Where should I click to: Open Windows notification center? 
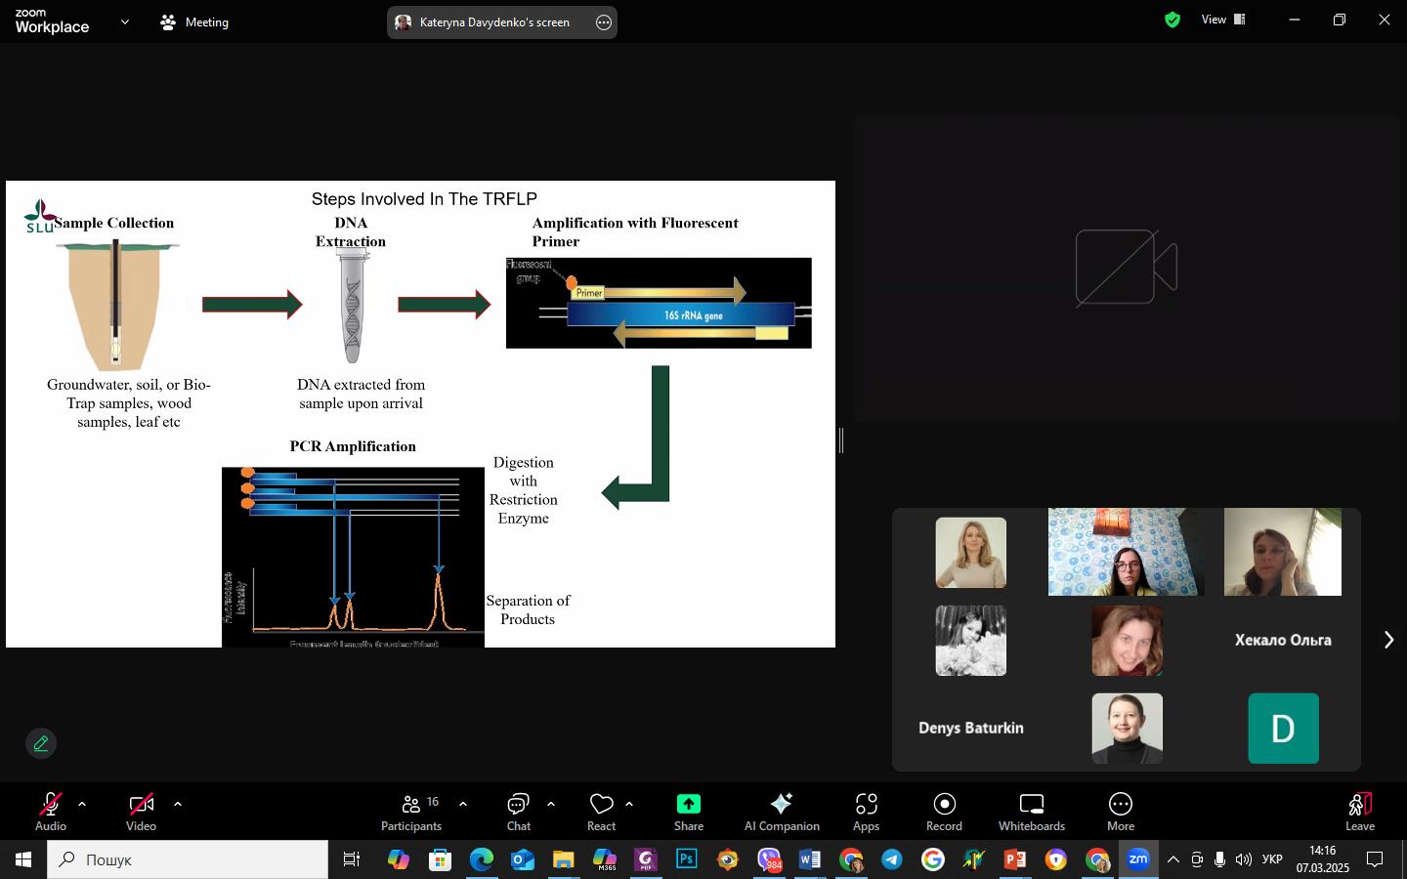1375,859
